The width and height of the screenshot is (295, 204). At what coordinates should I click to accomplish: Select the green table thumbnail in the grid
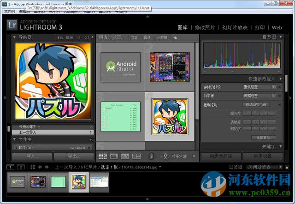[121, 117]
